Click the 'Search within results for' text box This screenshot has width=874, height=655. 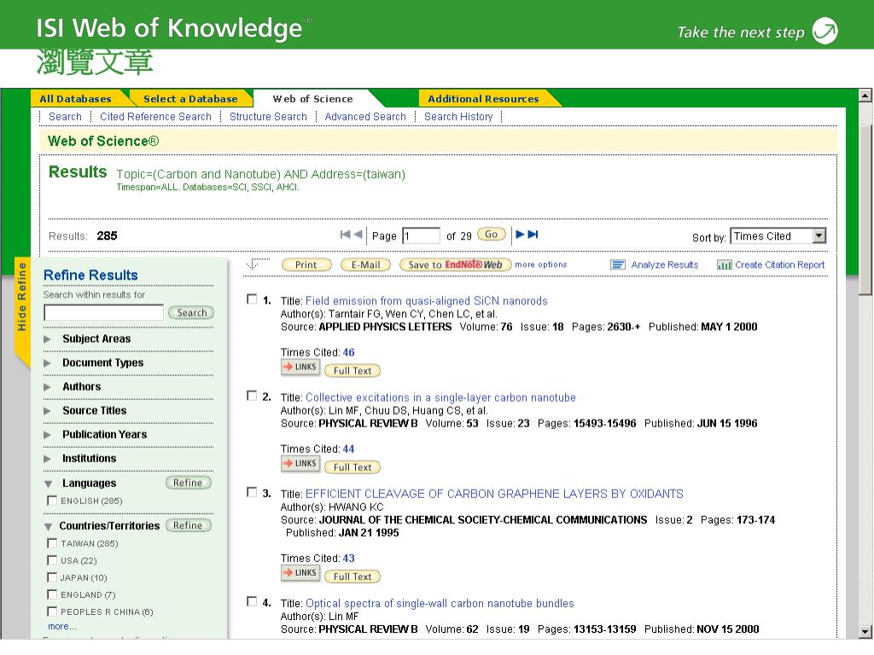pos(103,312)
